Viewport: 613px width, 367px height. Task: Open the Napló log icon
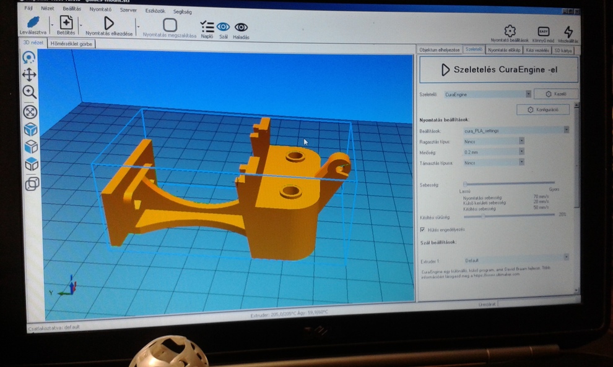point(207,27)
